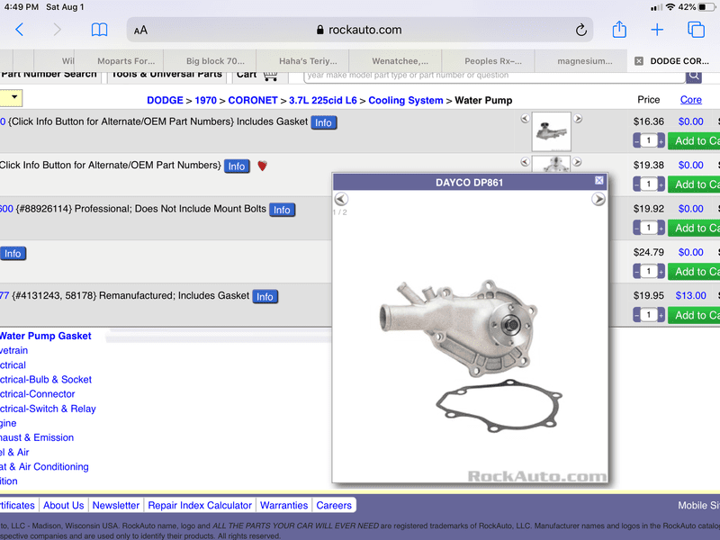Screen dimensions: 720x540
Task: Switch to magnesium tab
Action: coord(584,61)
